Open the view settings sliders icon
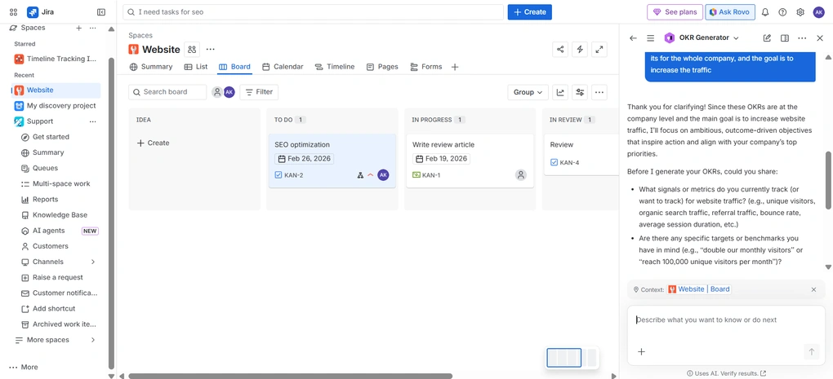 pyautogui.click(x=580, y=92)
